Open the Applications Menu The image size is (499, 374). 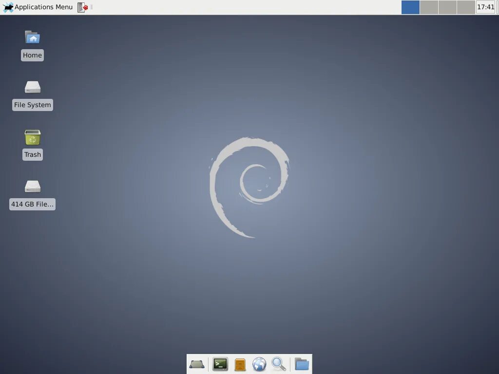[x=38, y=7]
